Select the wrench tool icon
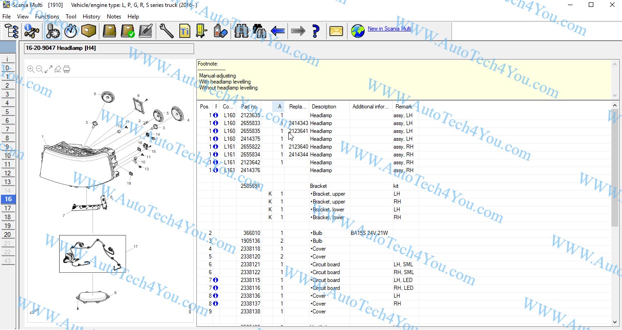This screenshot has height=330, width=622. (x=166, y=31)
